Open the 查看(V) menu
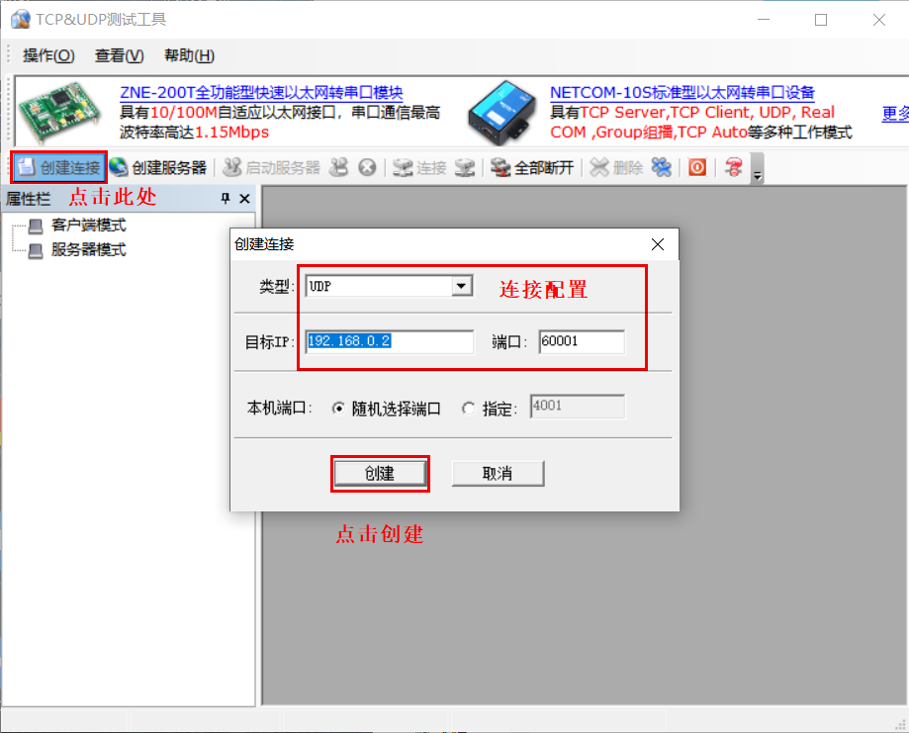This screenshot has height=733, width=909. [119, 55]
